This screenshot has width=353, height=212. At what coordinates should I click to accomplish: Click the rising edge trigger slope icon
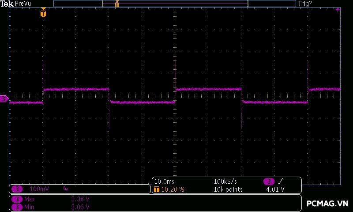(281, 182)
